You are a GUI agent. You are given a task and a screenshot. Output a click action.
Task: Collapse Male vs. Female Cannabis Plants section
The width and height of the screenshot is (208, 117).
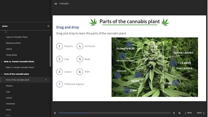2,61
